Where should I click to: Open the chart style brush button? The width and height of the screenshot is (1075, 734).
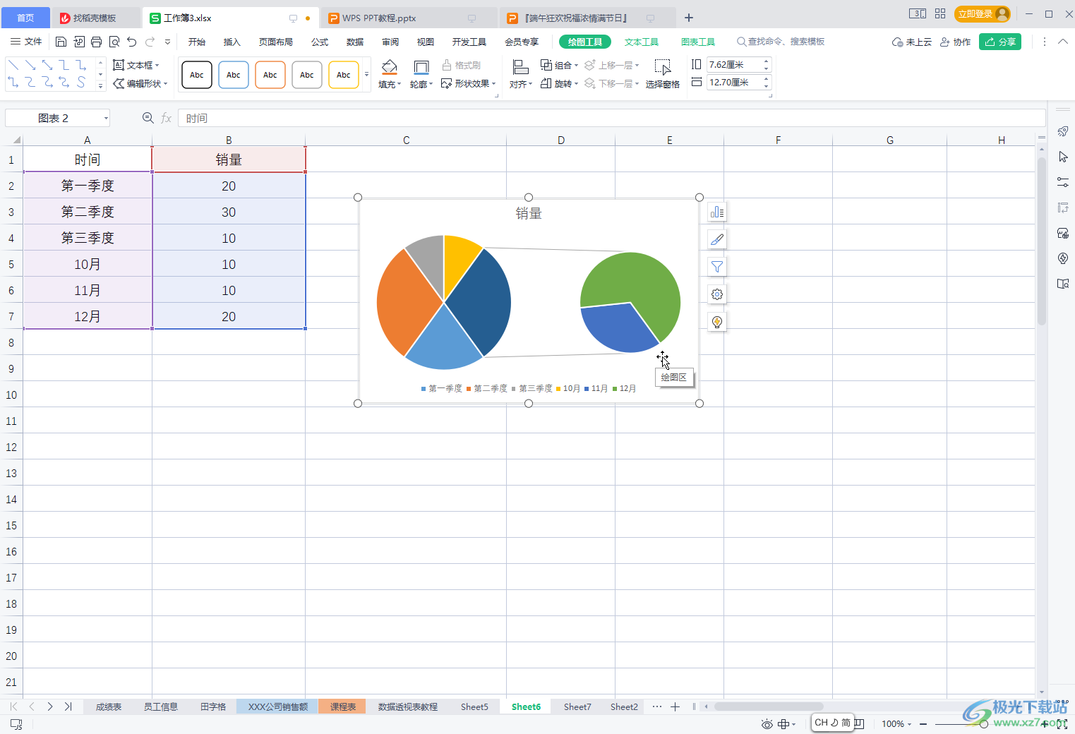click(717, 240)
